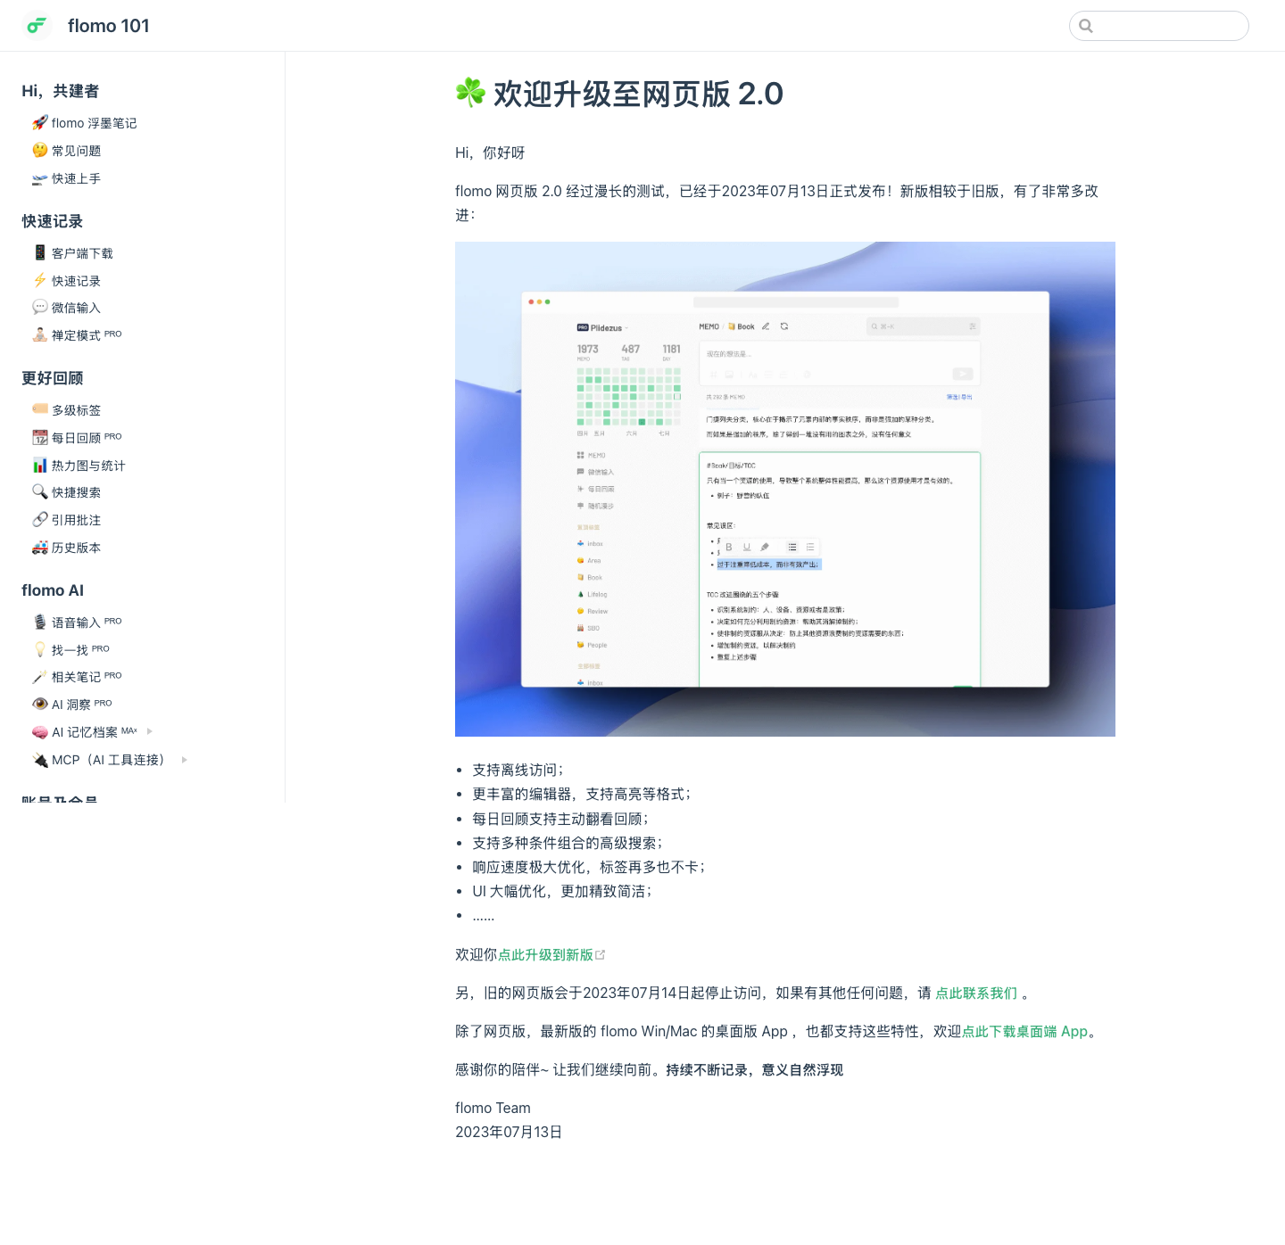Click brain icon beside AI 记忆档案
Image resolution: width=1285 pixels, height=1245 pixels.
point(40,732)
